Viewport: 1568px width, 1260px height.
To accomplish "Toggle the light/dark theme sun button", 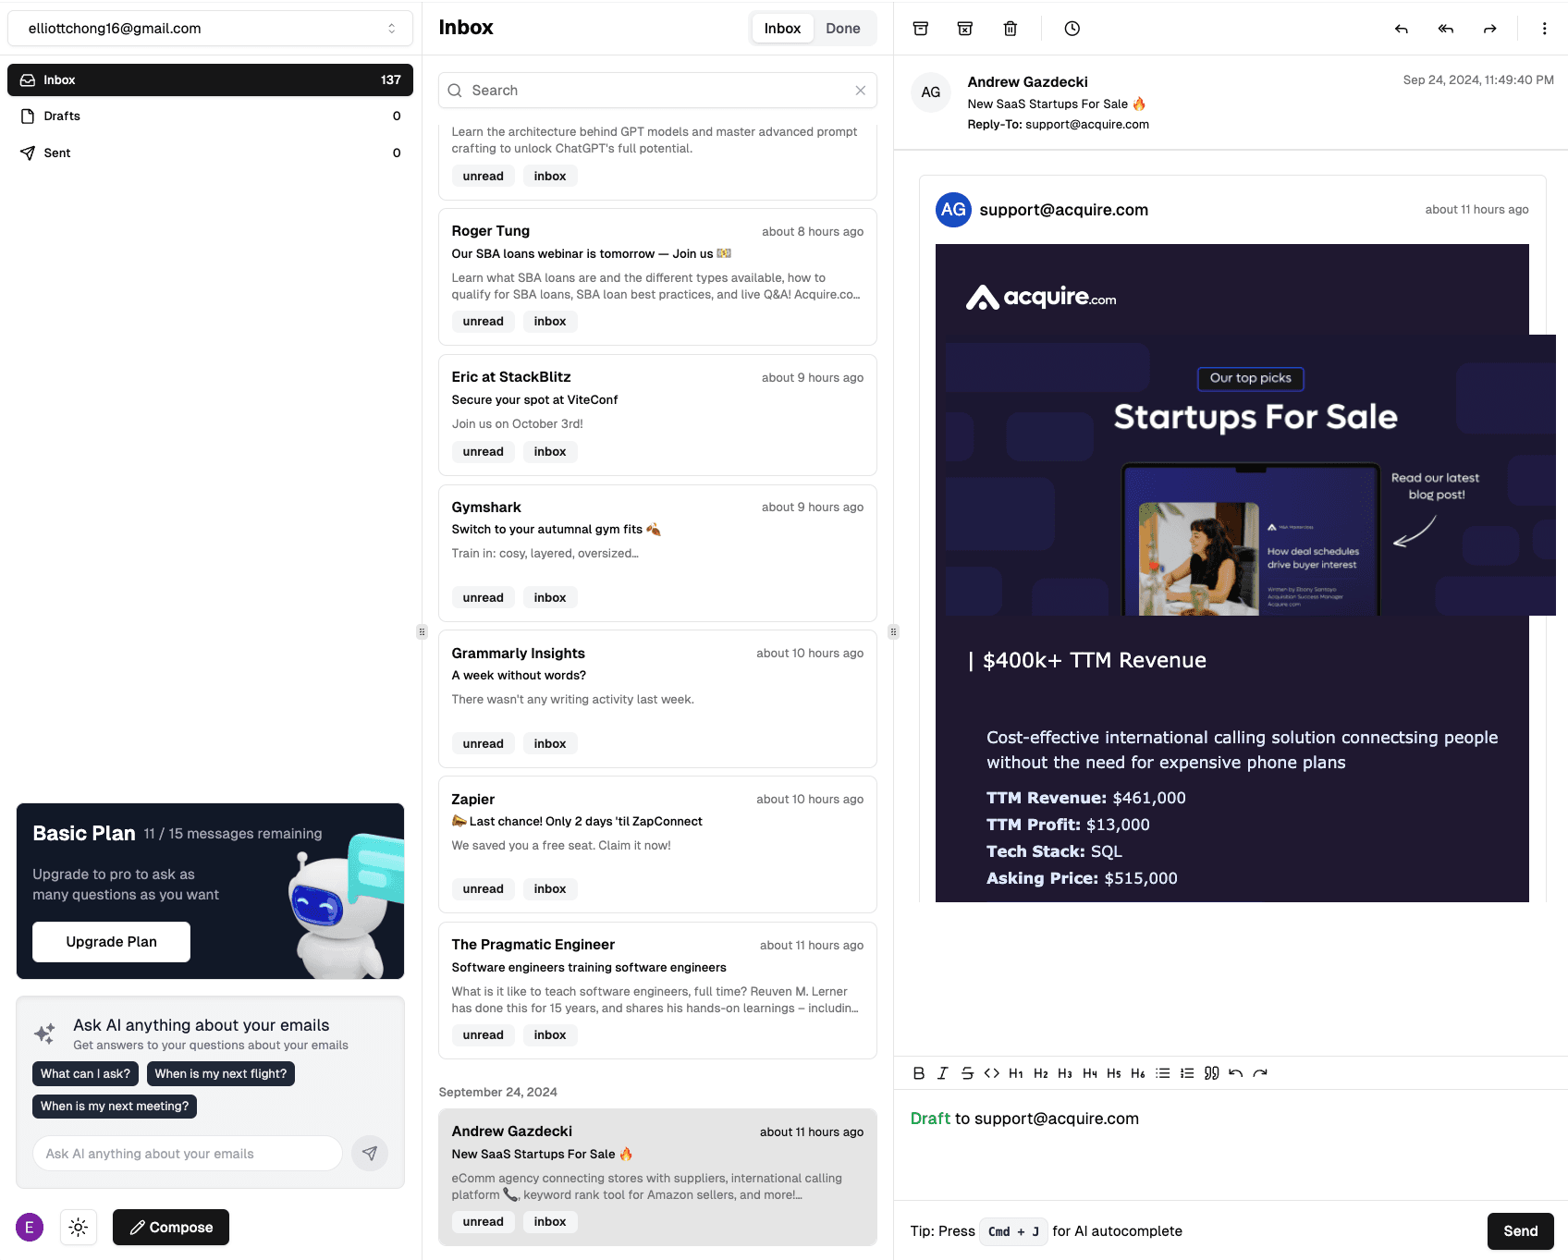I will point(79,1228).
